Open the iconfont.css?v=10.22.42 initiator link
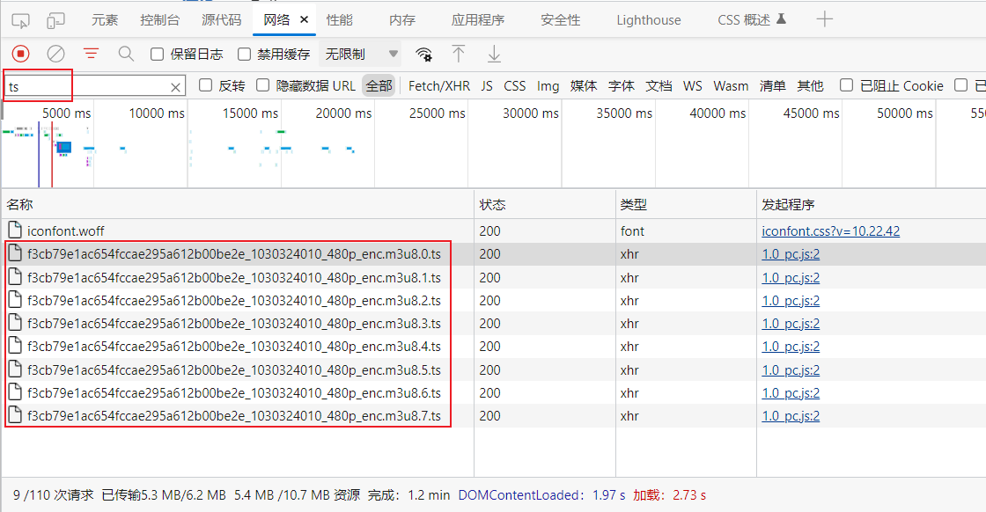The width and height of the screenshot is (986, 512). tap(830, 231)
